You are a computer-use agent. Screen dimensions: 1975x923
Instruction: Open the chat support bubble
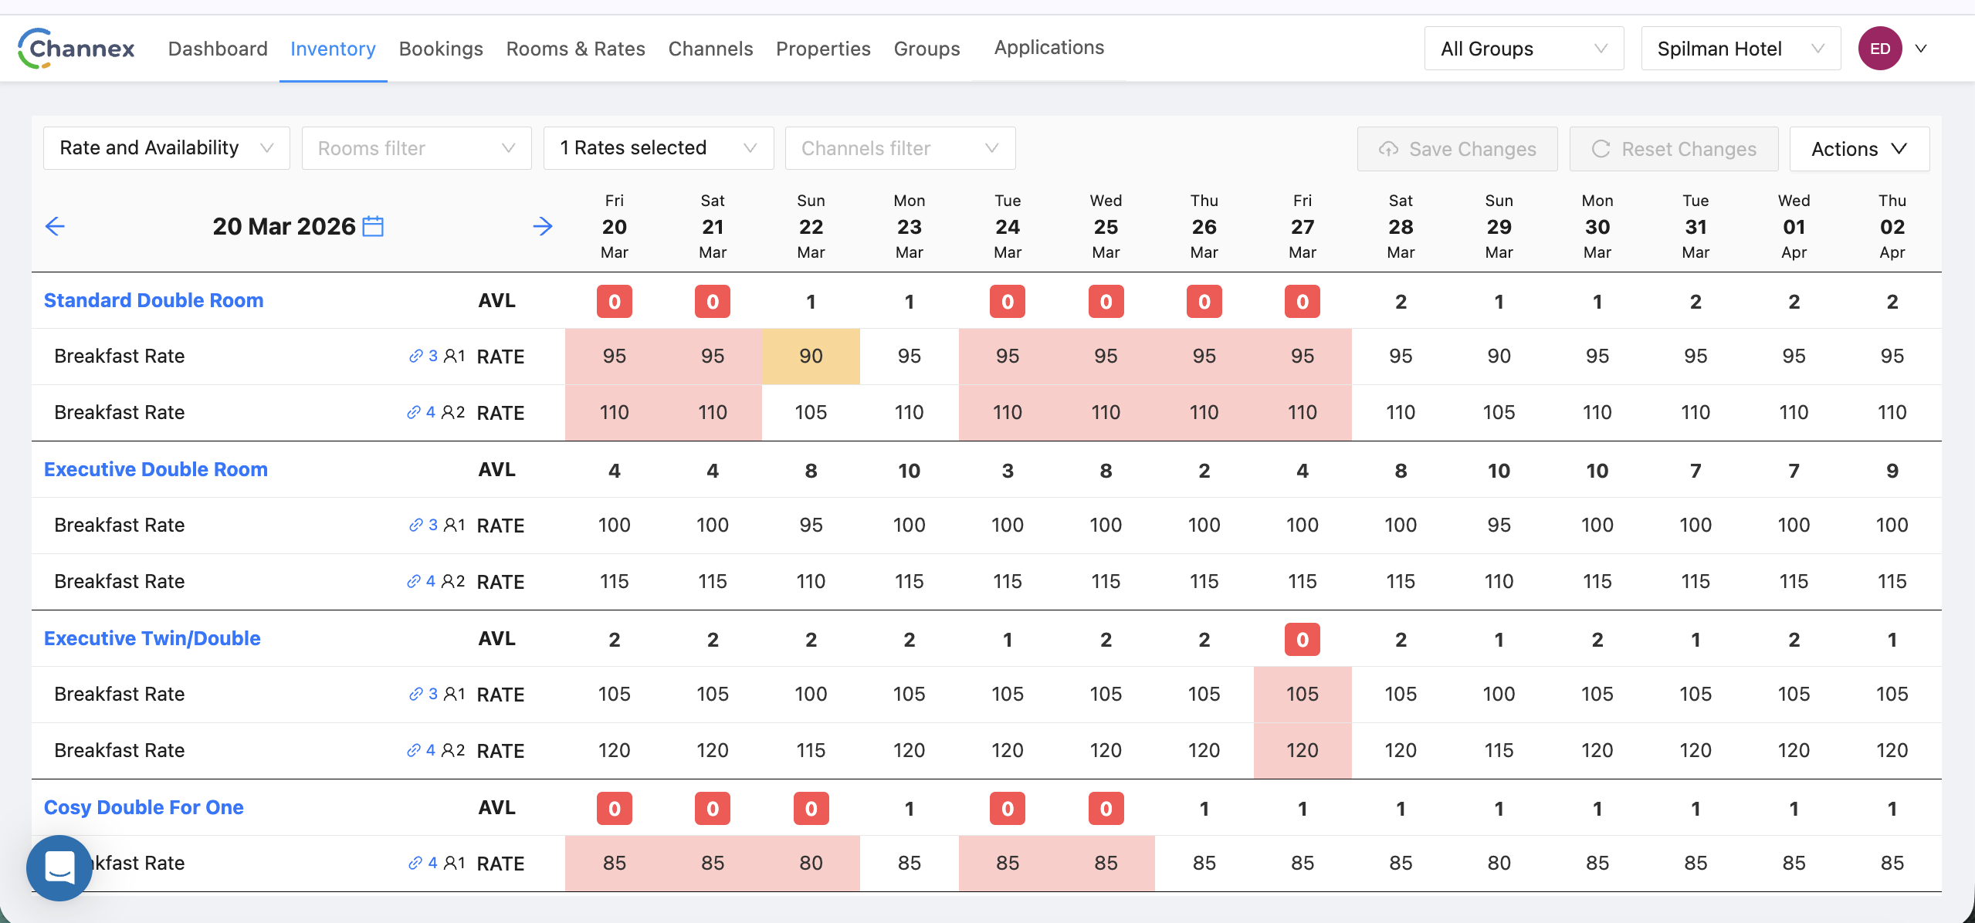(59, 867)
